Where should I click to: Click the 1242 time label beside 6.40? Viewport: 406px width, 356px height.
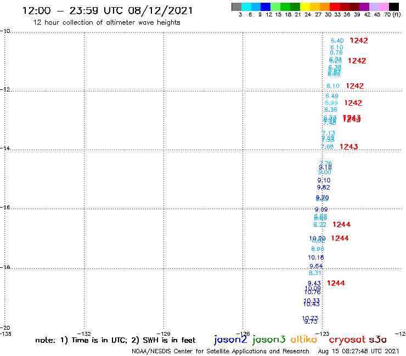pos(359,41)
